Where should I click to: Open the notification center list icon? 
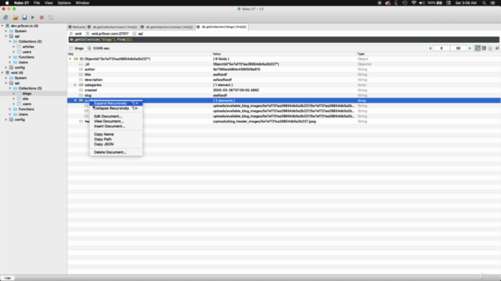click(492, 3)
